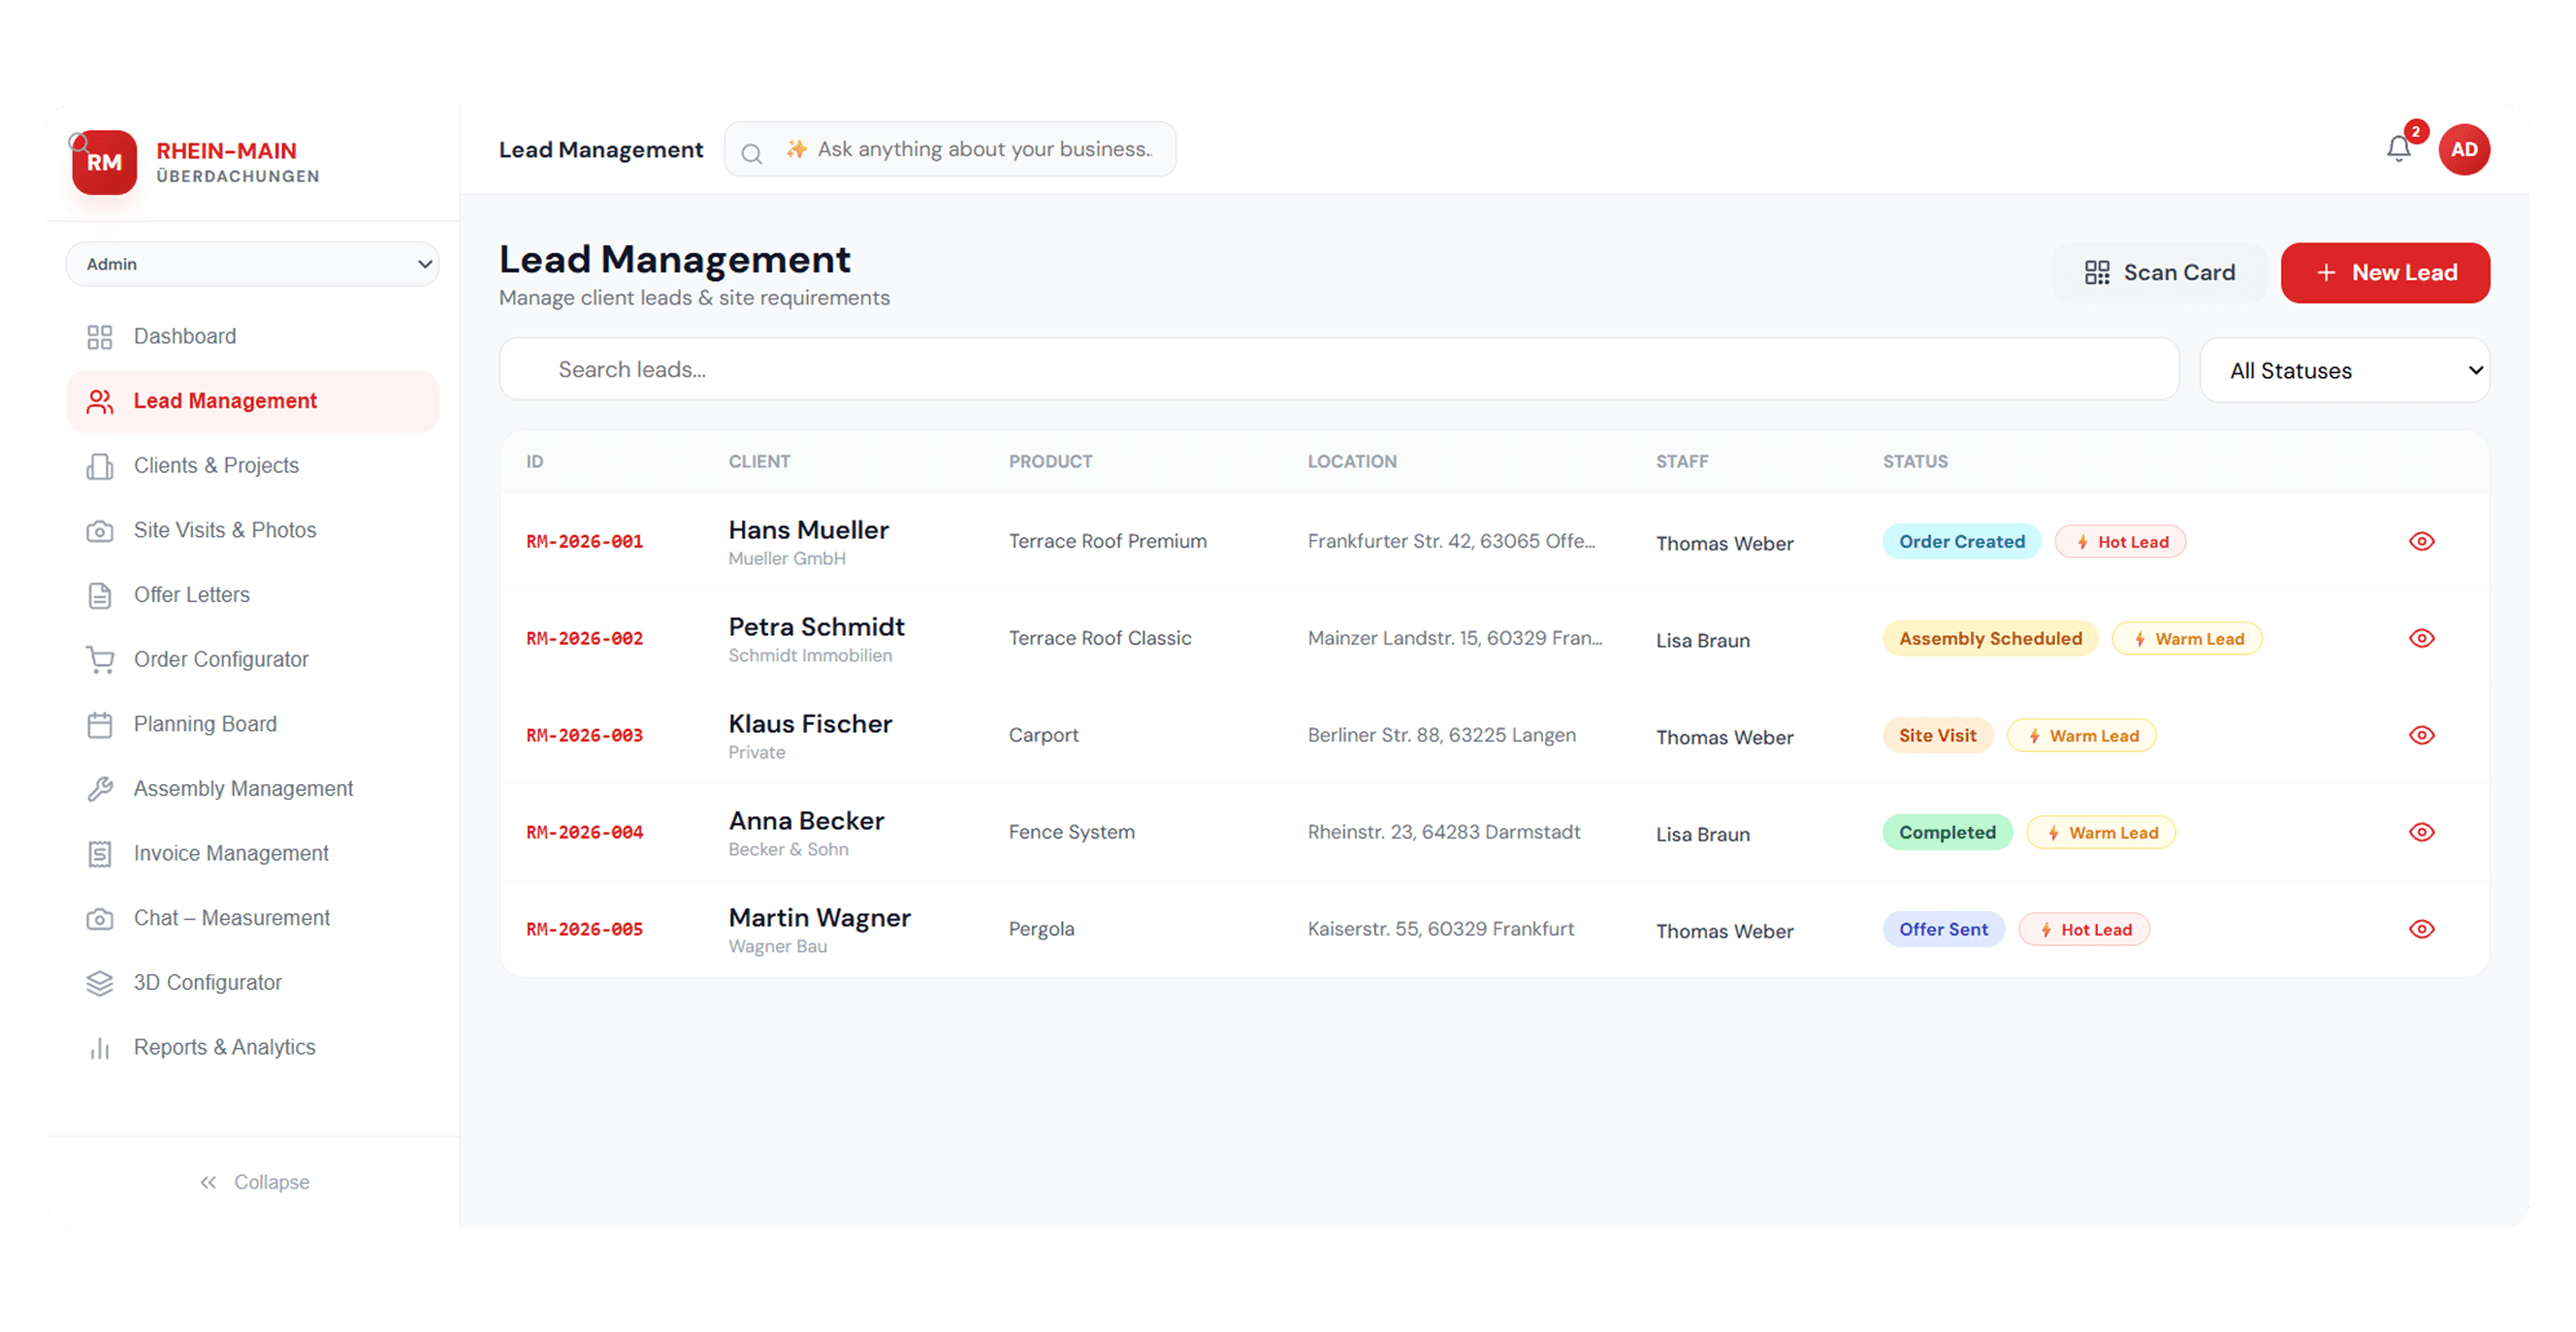This screenshot has width=2576, height=1332.
Task: Click the AD user avatar
Action: pos(2463,149)
